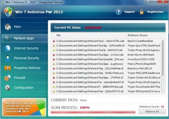Click the orange Activate your copy banner
The height and width of the screenshot is (119, 169).
[24, 107]
